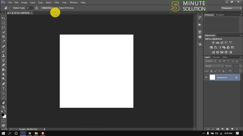243x136 pixels.
Task: Open the Normal blend mode dropdown
Action: coord(214,66)
